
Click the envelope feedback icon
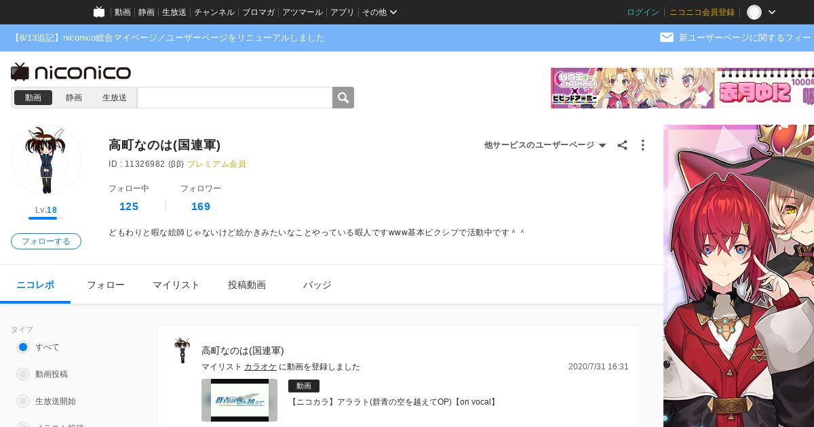pyautogui.click(x=667, y=37)
